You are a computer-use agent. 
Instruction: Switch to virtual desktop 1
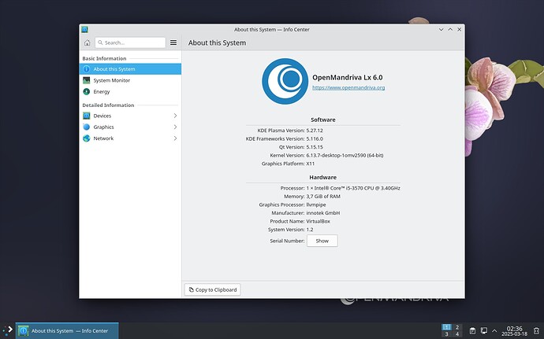point(446,327)
